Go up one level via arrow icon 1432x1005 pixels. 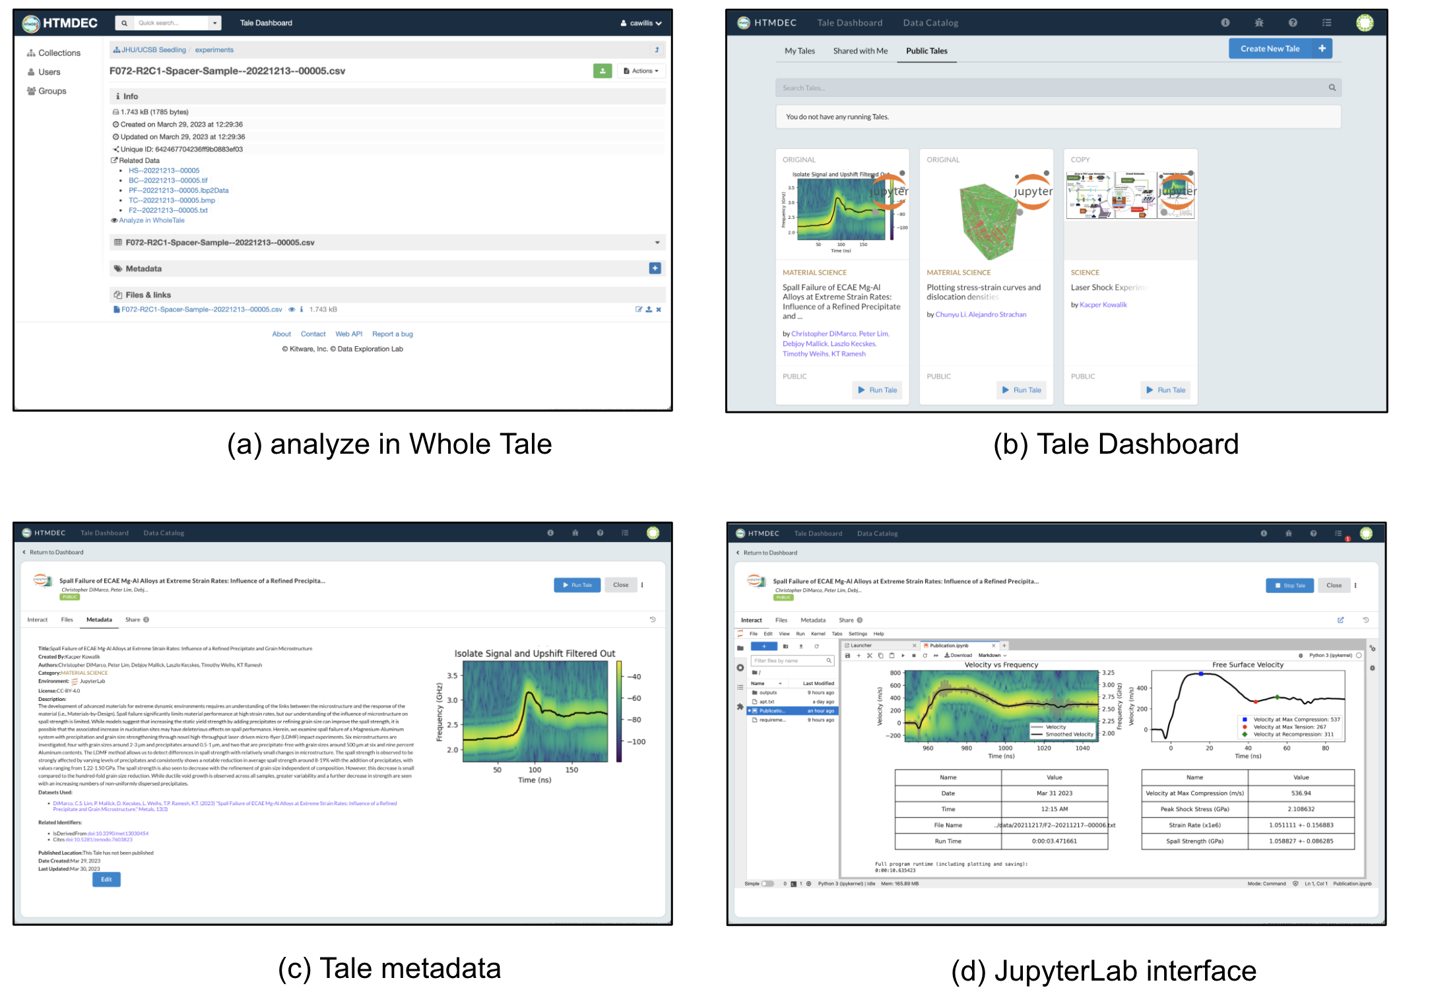(657, 49)
